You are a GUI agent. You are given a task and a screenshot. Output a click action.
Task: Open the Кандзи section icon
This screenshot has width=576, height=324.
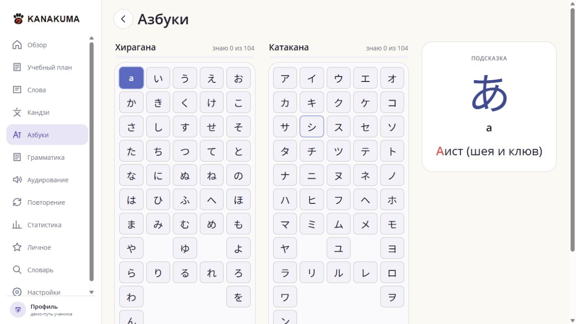tap(17, 112)
